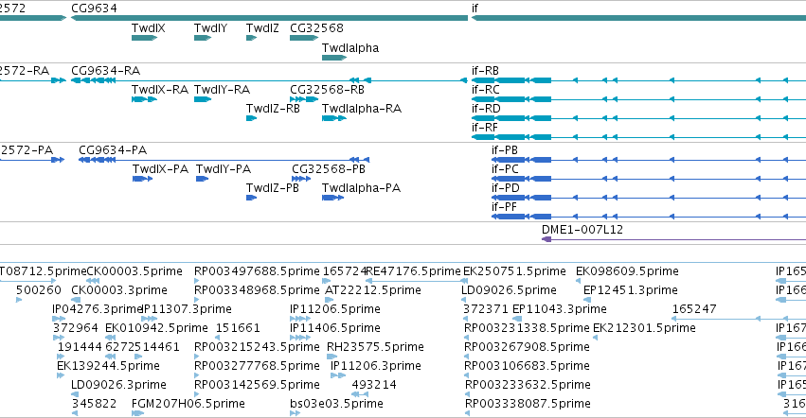Select EST RP003231338.5prime
Image resolution: width=806 pixels, height=418 pixels.
(527, 328)
